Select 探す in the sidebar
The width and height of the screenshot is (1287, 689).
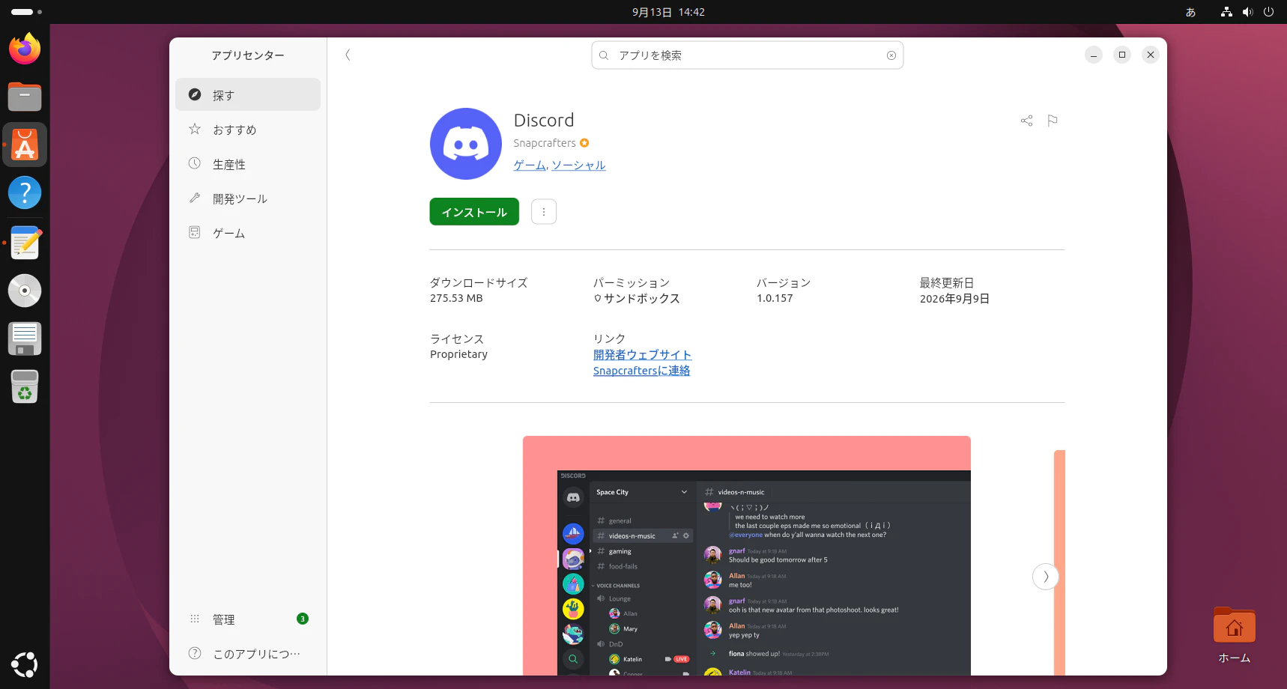(248, 94)
